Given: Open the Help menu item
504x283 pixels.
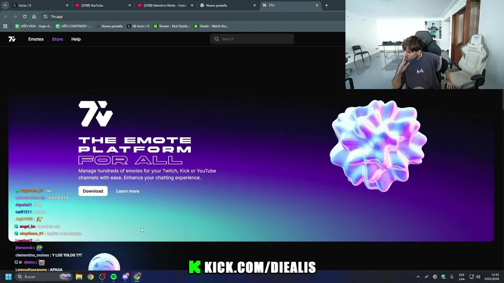Looking at the screenshot, I should (76, 39).
